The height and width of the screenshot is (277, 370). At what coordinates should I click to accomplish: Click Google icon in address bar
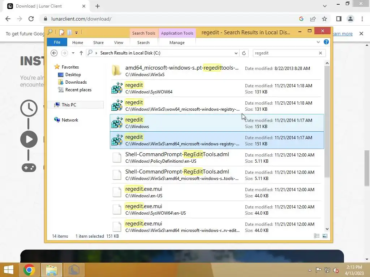point(301,19)
